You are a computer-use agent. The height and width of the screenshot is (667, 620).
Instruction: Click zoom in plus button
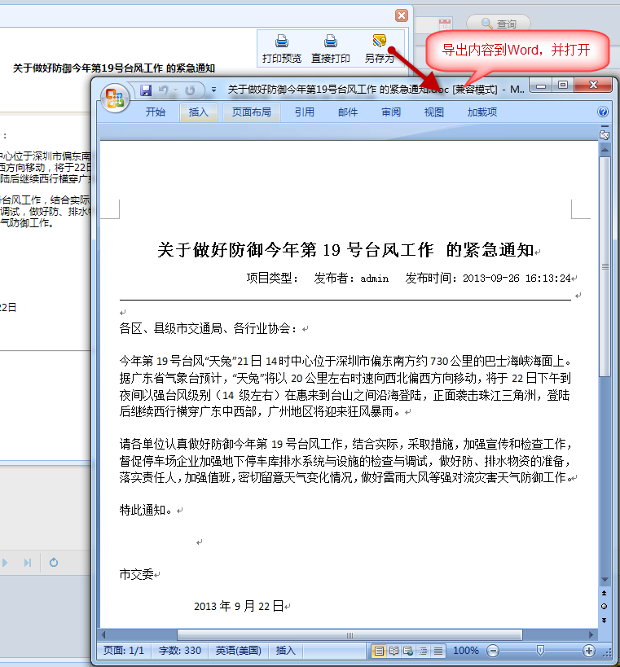[x=589, y=651]
